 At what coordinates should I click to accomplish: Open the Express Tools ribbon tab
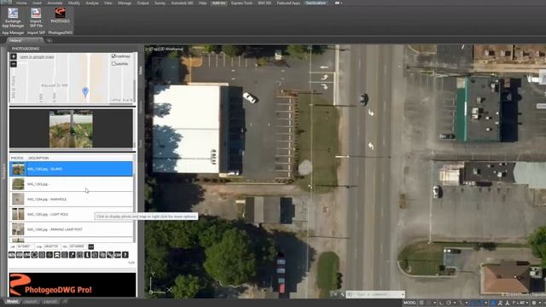[241, 3]
